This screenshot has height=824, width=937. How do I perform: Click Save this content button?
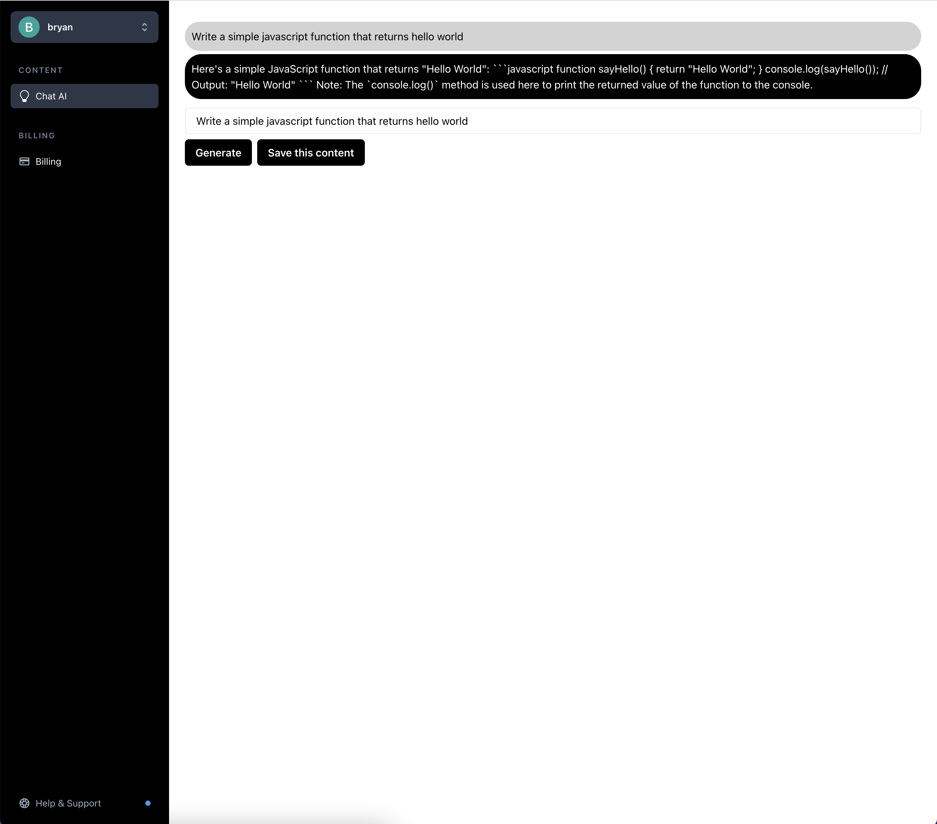310,153
